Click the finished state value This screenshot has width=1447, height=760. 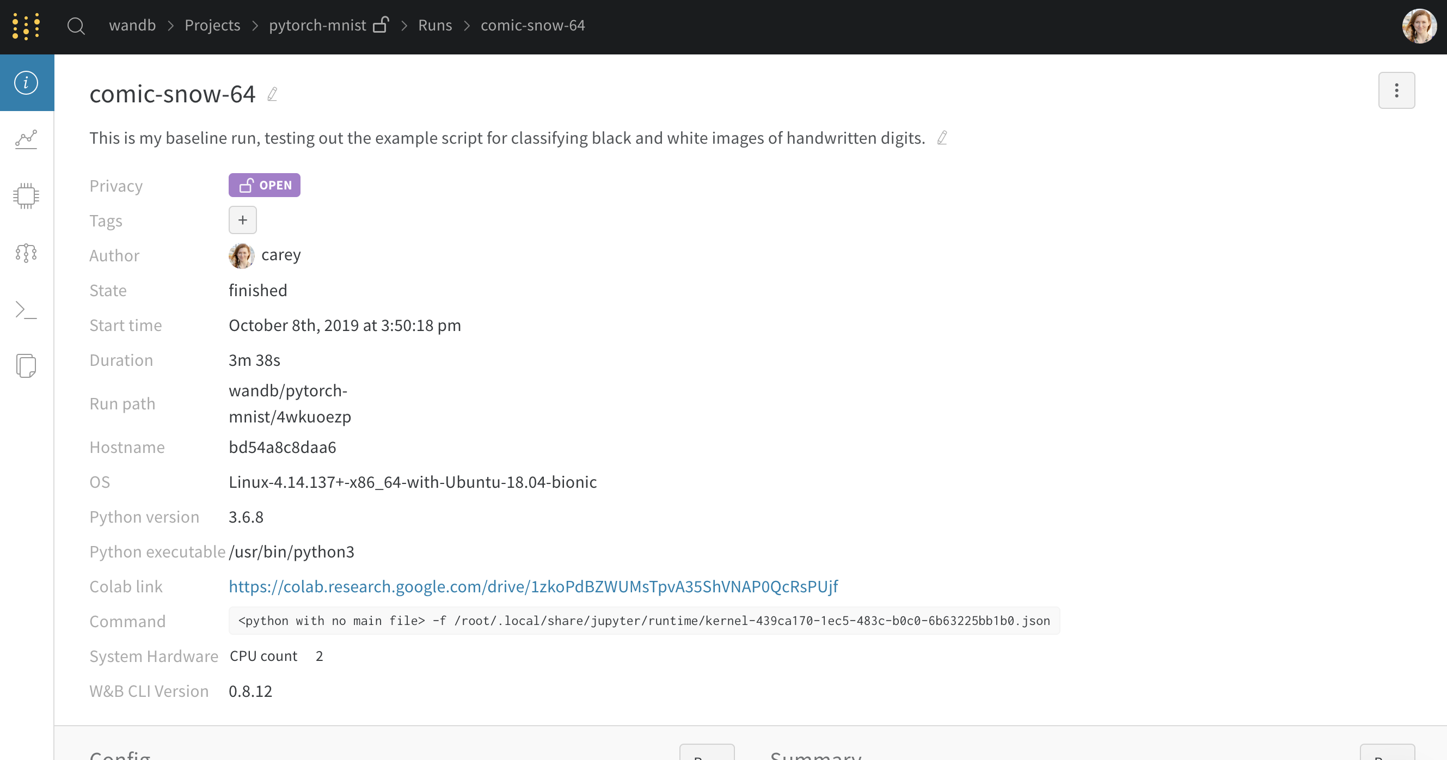(258, 290)
